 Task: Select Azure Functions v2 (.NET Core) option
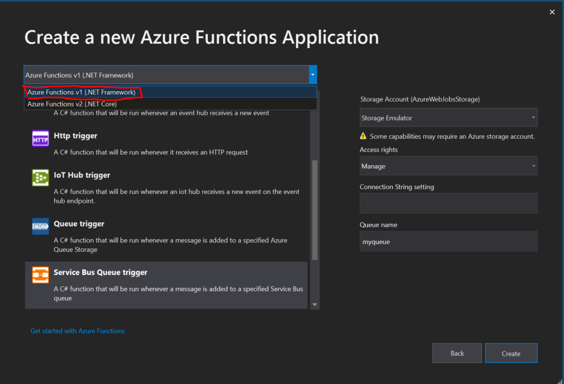coord(72,104)
